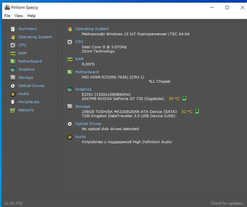Image resolution: width=247 pixels, height=207 pixels.
Task: Click the Kingston DataTraveler 3.0 USB text
Action: [x=128, y=116]
